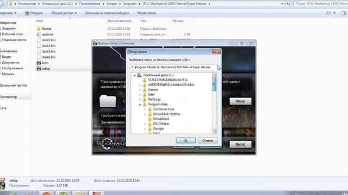Expand the PerfLogs folder node
Image resolution: width=348 pixels, height=195 pixels.
(140, 100)
